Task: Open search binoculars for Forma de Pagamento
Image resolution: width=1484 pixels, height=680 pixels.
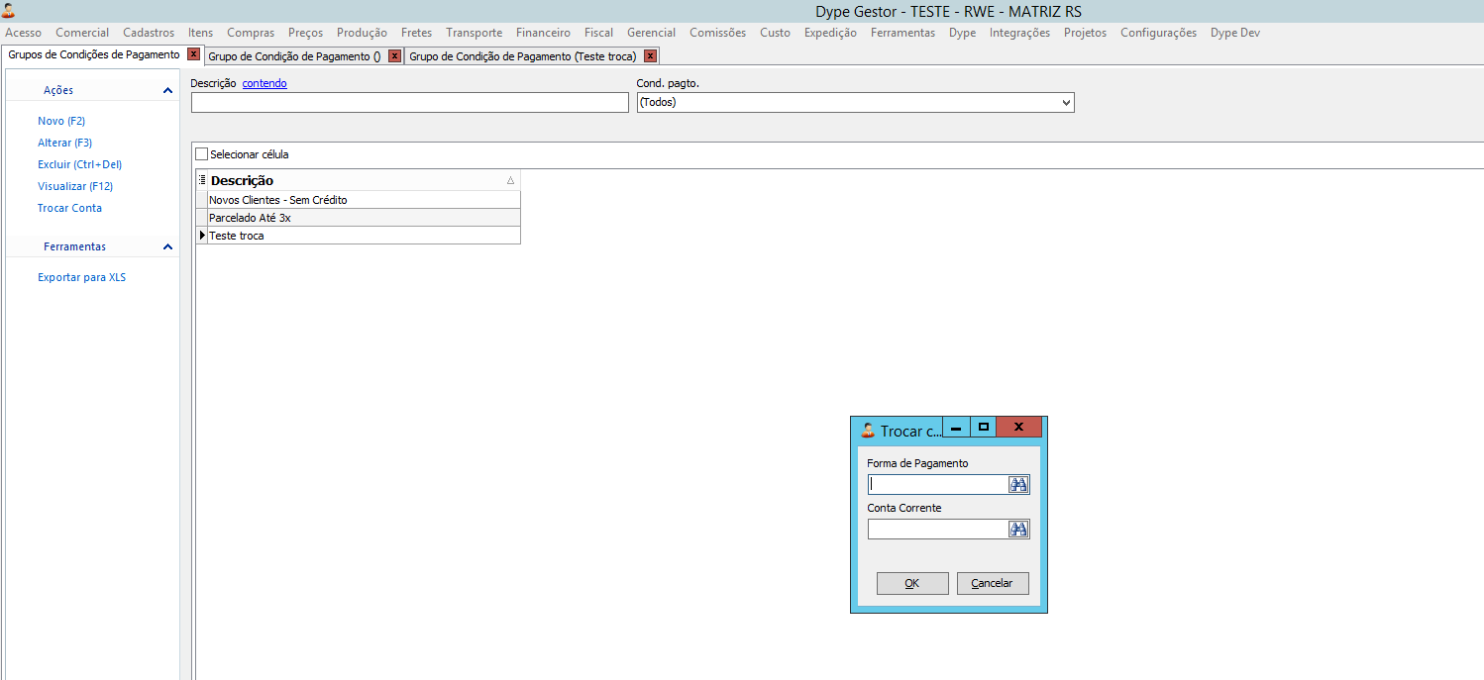Action: [x=1018, y=484]
